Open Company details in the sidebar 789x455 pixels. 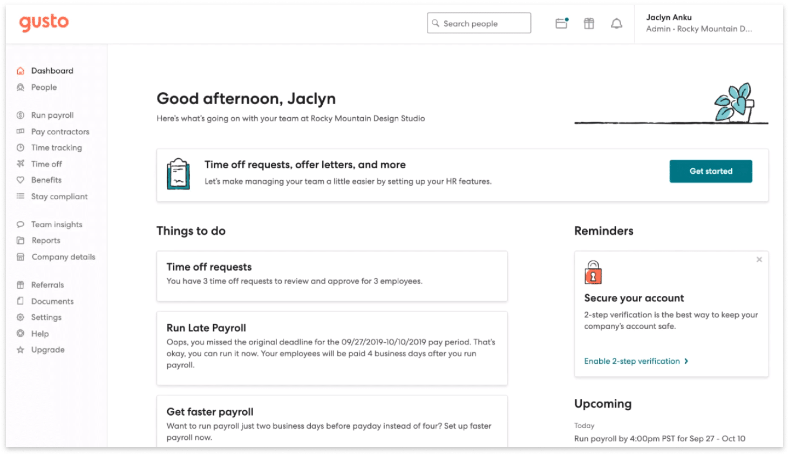(x=63, y=257)
